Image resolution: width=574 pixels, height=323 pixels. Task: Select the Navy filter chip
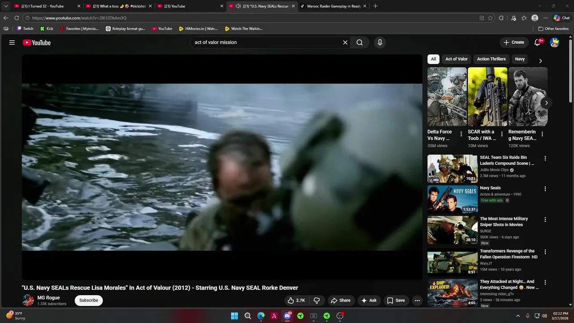520,59
